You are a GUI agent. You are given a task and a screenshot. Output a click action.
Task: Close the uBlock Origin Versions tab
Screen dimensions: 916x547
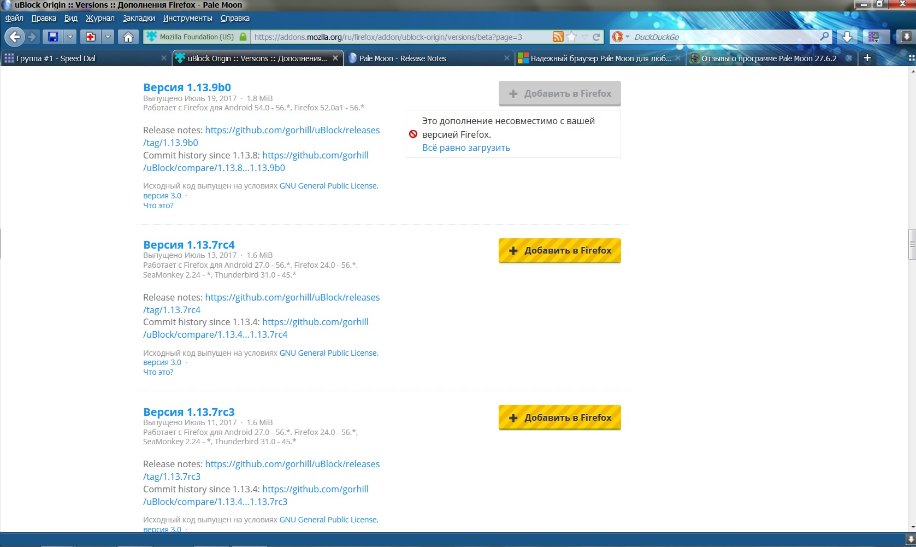click(x=335, y=58)
